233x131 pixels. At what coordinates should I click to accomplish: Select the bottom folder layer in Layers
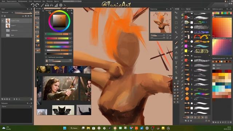click(x=16, y=35)
